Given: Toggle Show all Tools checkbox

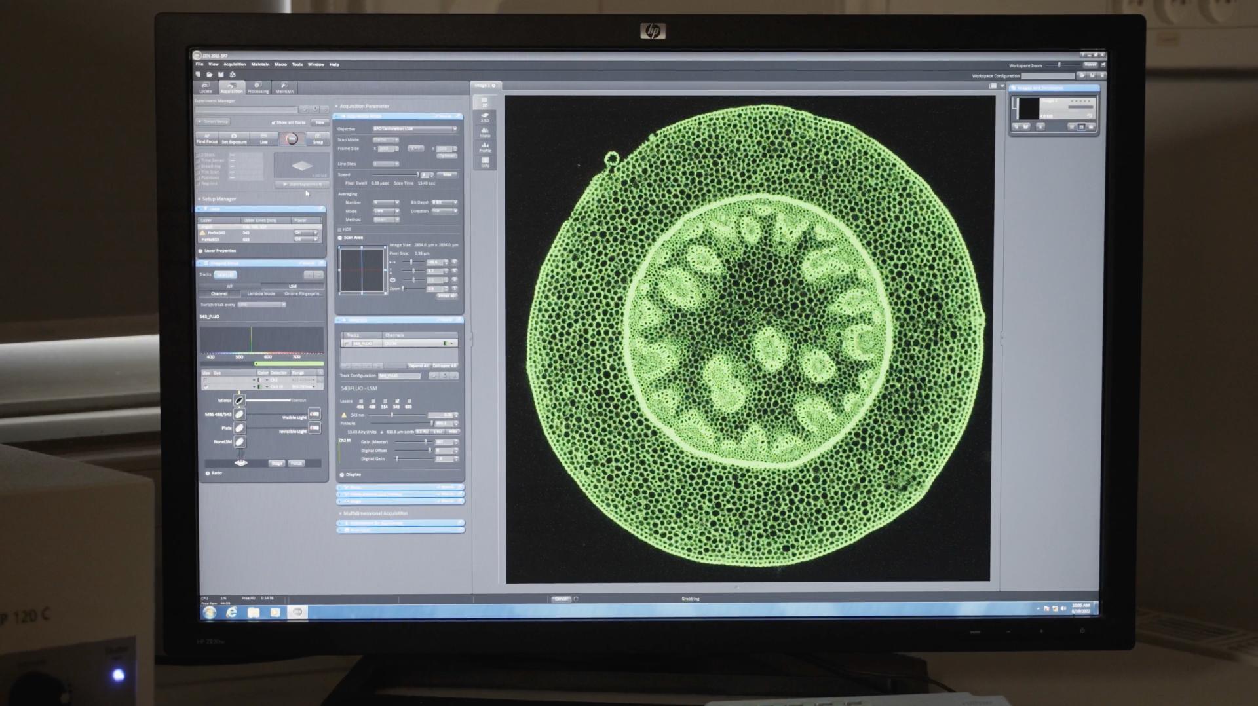Looking at the screenshot, I should coord(273,122).
